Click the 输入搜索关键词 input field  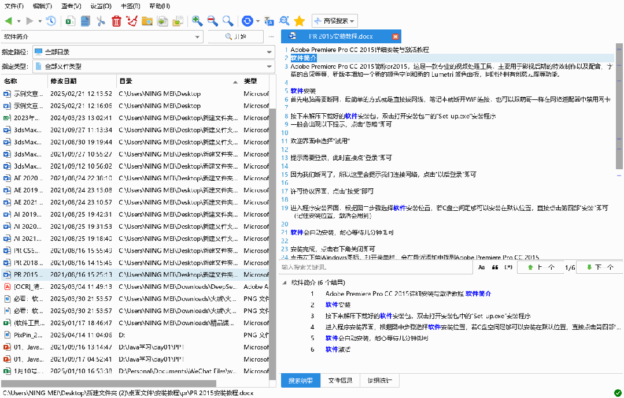click(x=376, y=267)
